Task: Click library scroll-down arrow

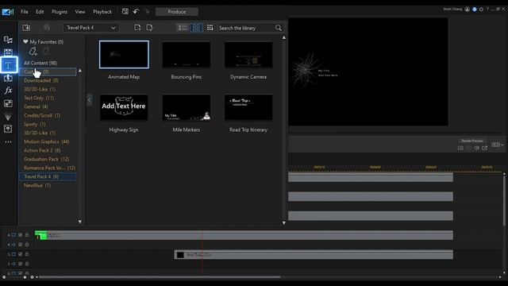Action: [284, 222]
